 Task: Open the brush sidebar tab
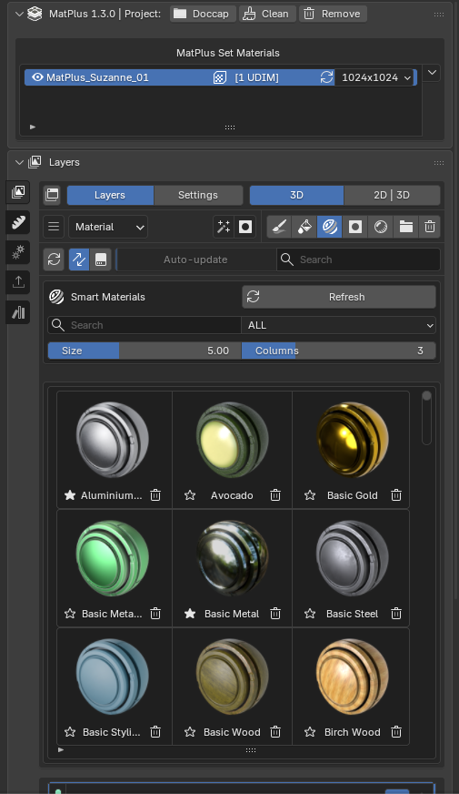coord(18,222)
